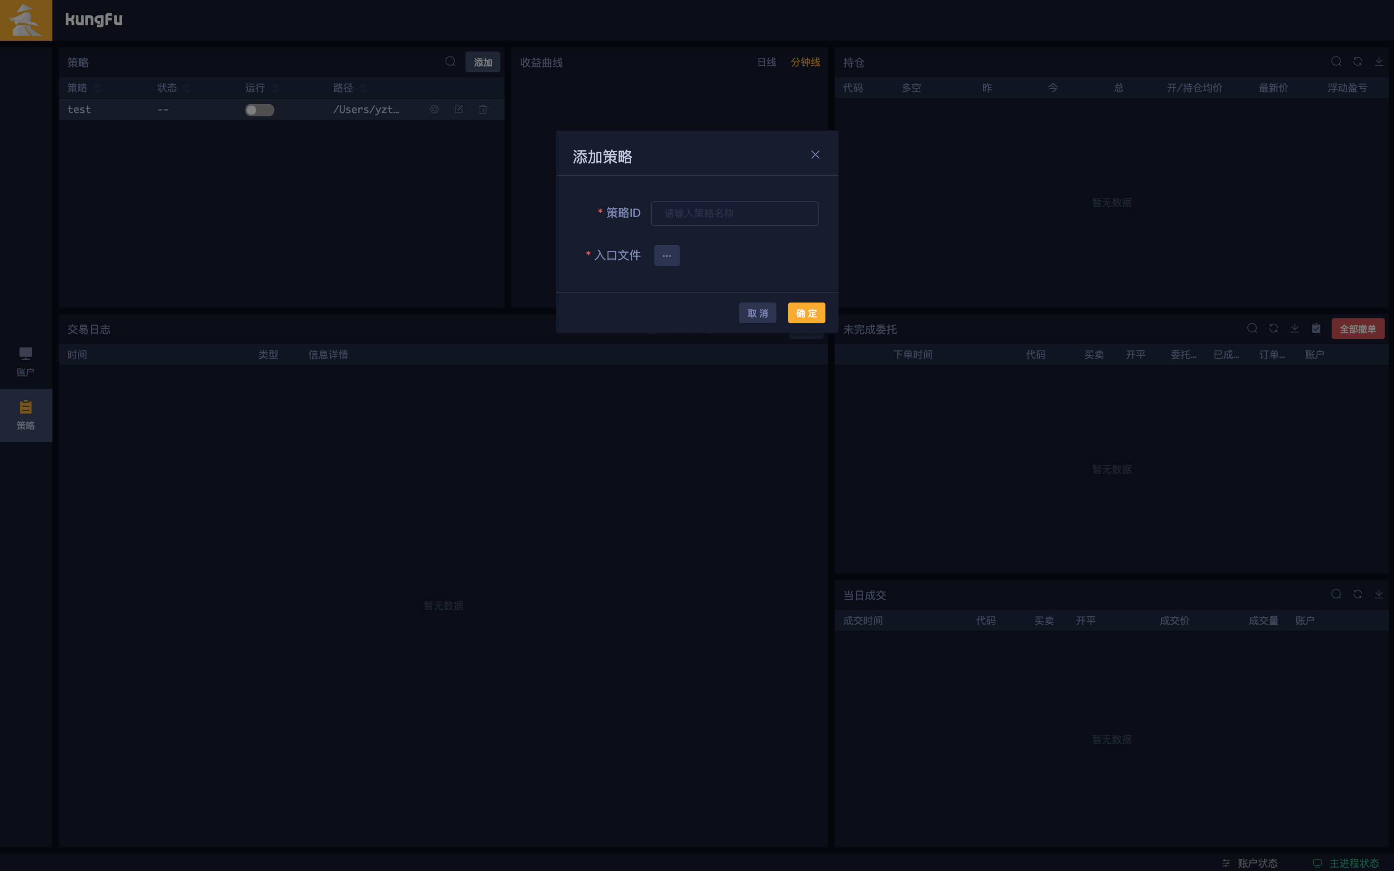Screen dimensions: 1394x871
Task: Confirm with 确定 button
Action: [806, 313]
